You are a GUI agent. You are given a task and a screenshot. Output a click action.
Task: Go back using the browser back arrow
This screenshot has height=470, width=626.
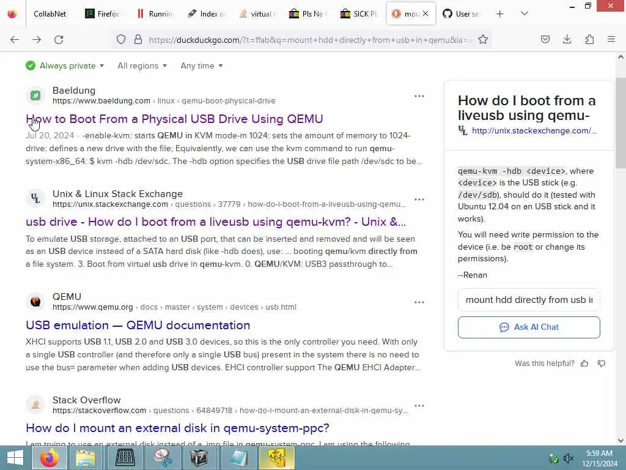tap(15, 40)
